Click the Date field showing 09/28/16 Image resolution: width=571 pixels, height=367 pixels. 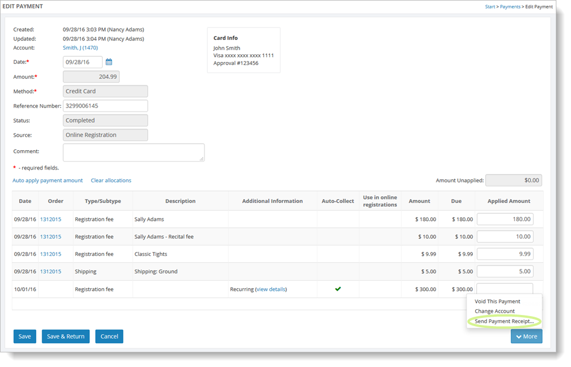click(82, 62)
